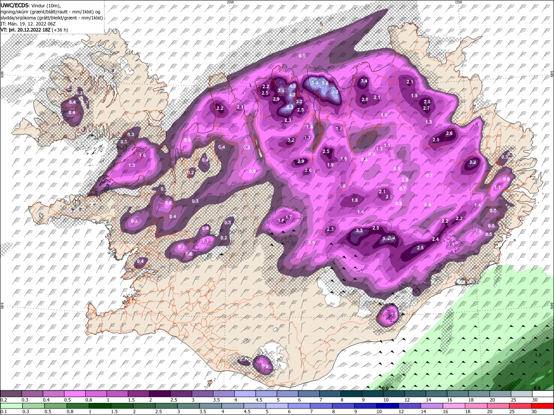This screenshot has height=415, width=554.
Task: Click the 4.2 precipitation value on the map
Action: pos(292,95)
